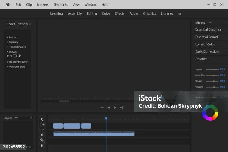
Task: Select the Razor tool
Action: pyautogui.click(x=42, y=140)
